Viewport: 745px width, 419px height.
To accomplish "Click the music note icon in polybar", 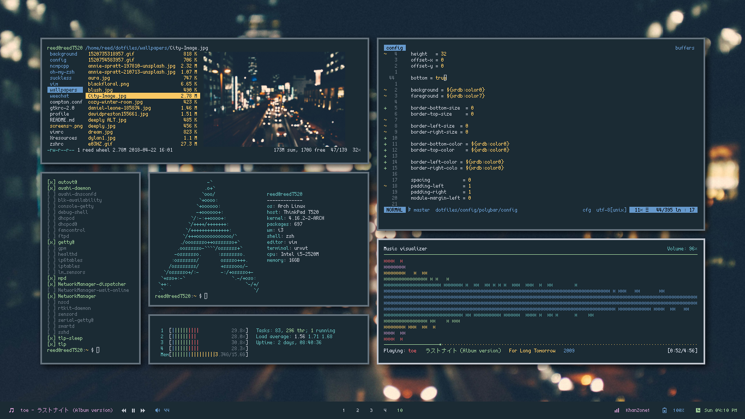I will point(11,410).
